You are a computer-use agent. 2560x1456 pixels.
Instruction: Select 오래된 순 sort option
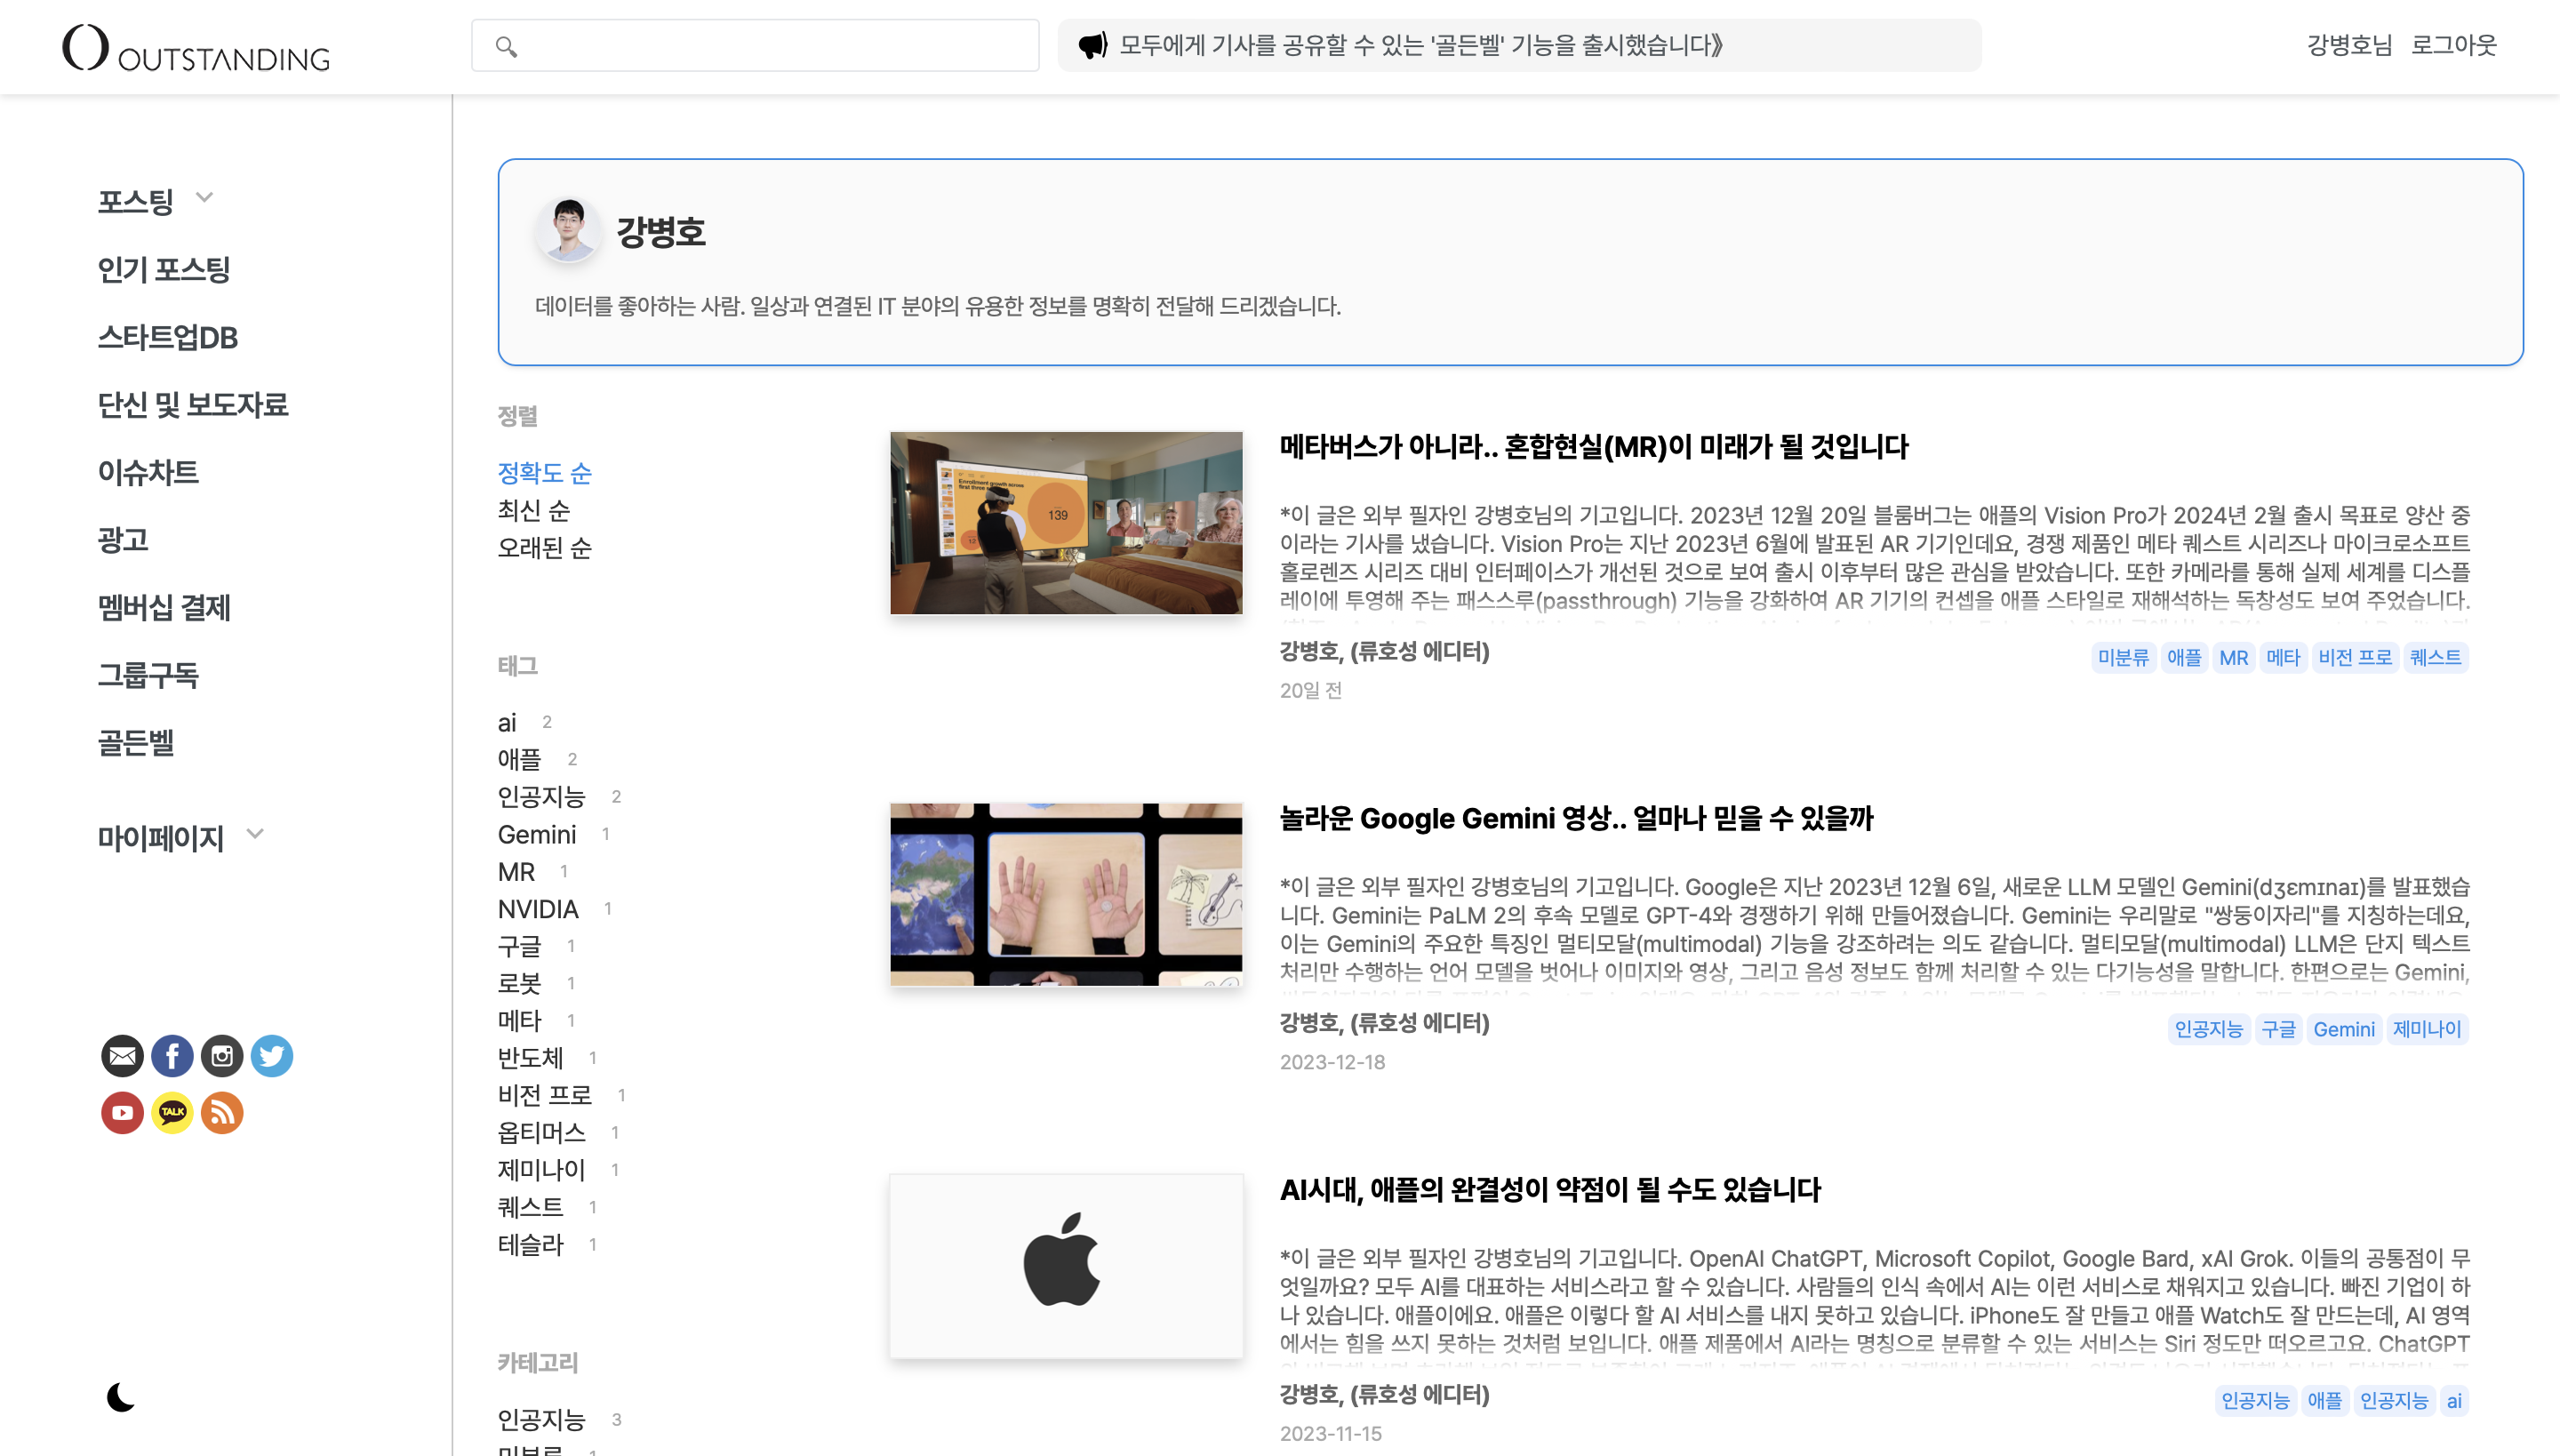pyautogui.click(x=545, y=548)
